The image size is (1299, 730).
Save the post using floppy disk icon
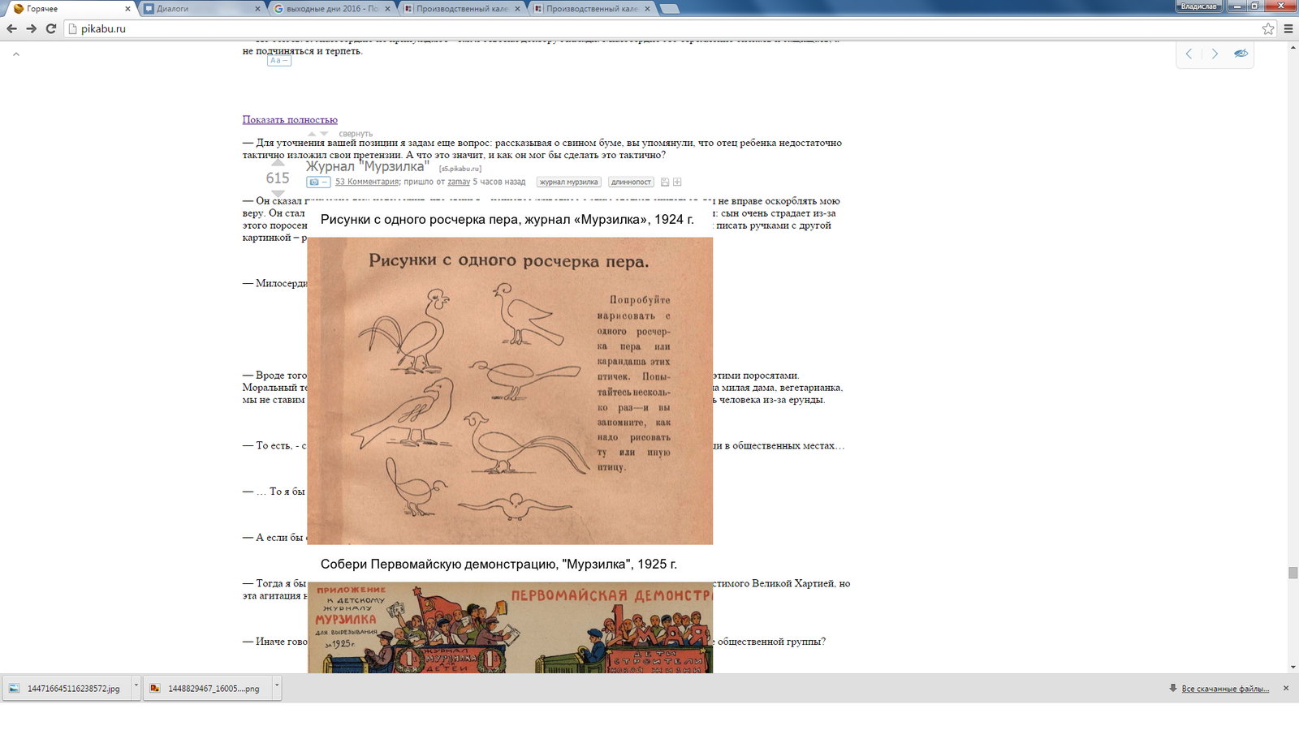[665, 182]
